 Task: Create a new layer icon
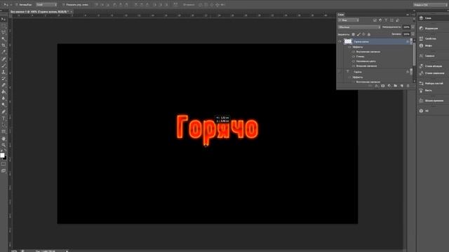[x=402, y=85]
